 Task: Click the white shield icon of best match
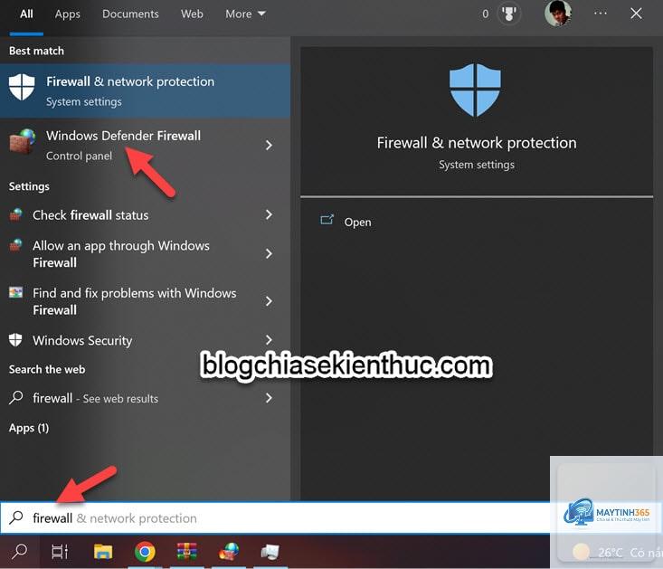(22, 87)
